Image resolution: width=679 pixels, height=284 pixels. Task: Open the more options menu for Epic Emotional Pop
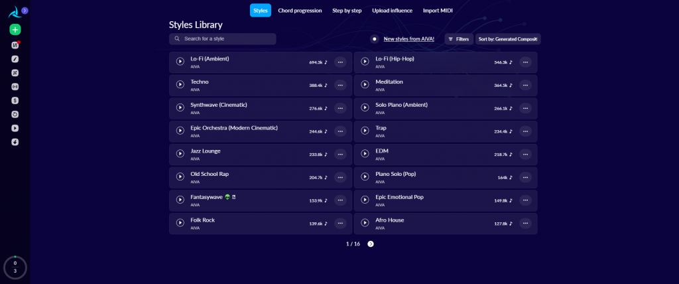tap(525, 200)
